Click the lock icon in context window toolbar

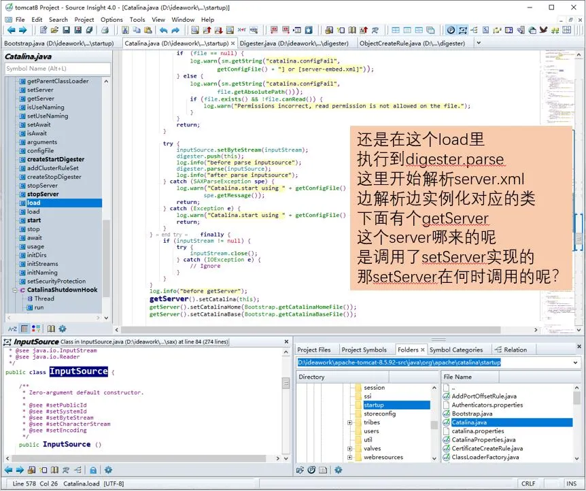(x=93, y=470)
